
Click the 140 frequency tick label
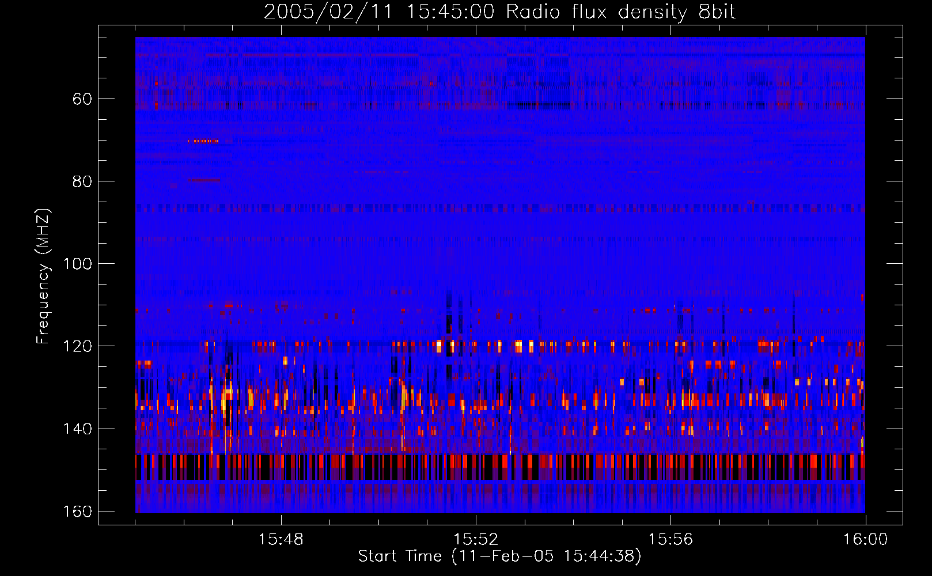(x=77, y=429)
